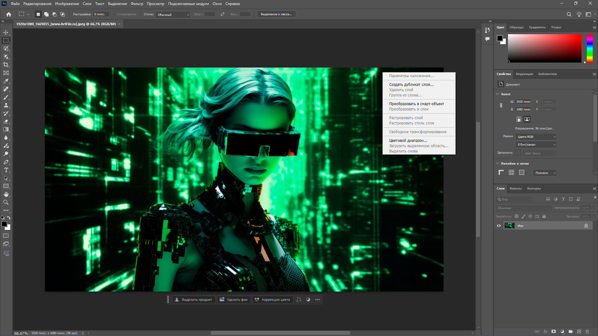598x336 pixels.
Task: Open the Стиль dropdown set to Обычный
Action: (x=173, y=15)
